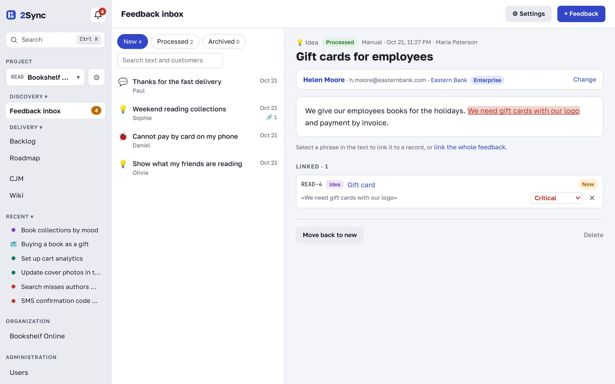Click the search magnifier icon in sidebar
The height and width of the screenshot is (384, 615).
coord(14,40)
